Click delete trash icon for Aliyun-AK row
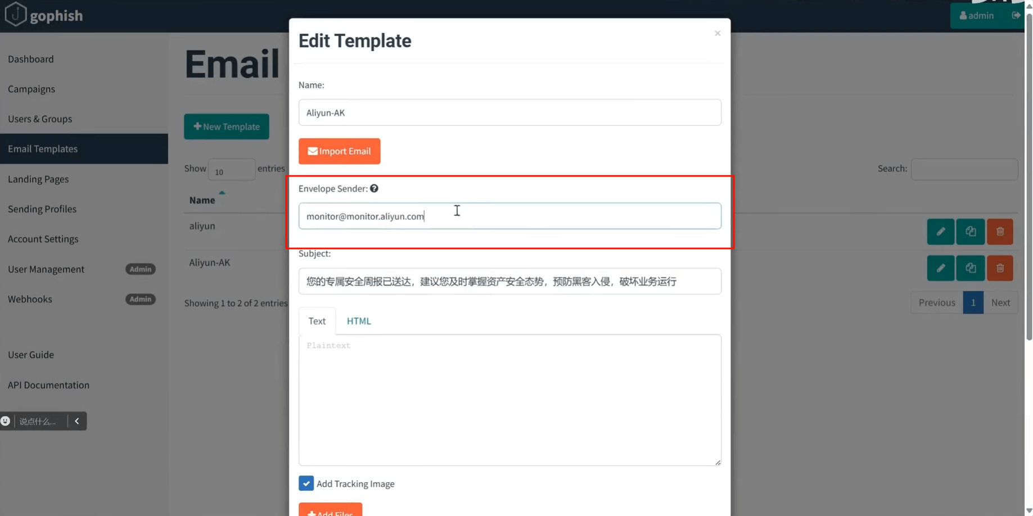 1000,268
